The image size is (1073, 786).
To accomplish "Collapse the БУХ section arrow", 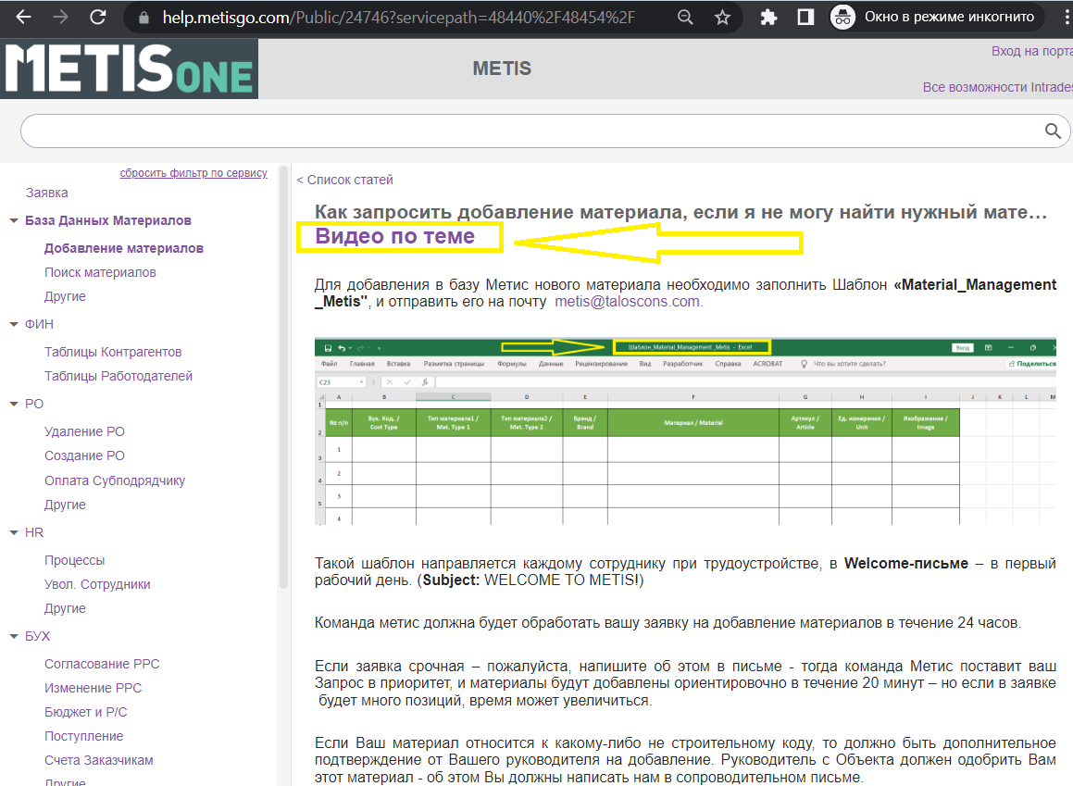I will tap(14, 636).
